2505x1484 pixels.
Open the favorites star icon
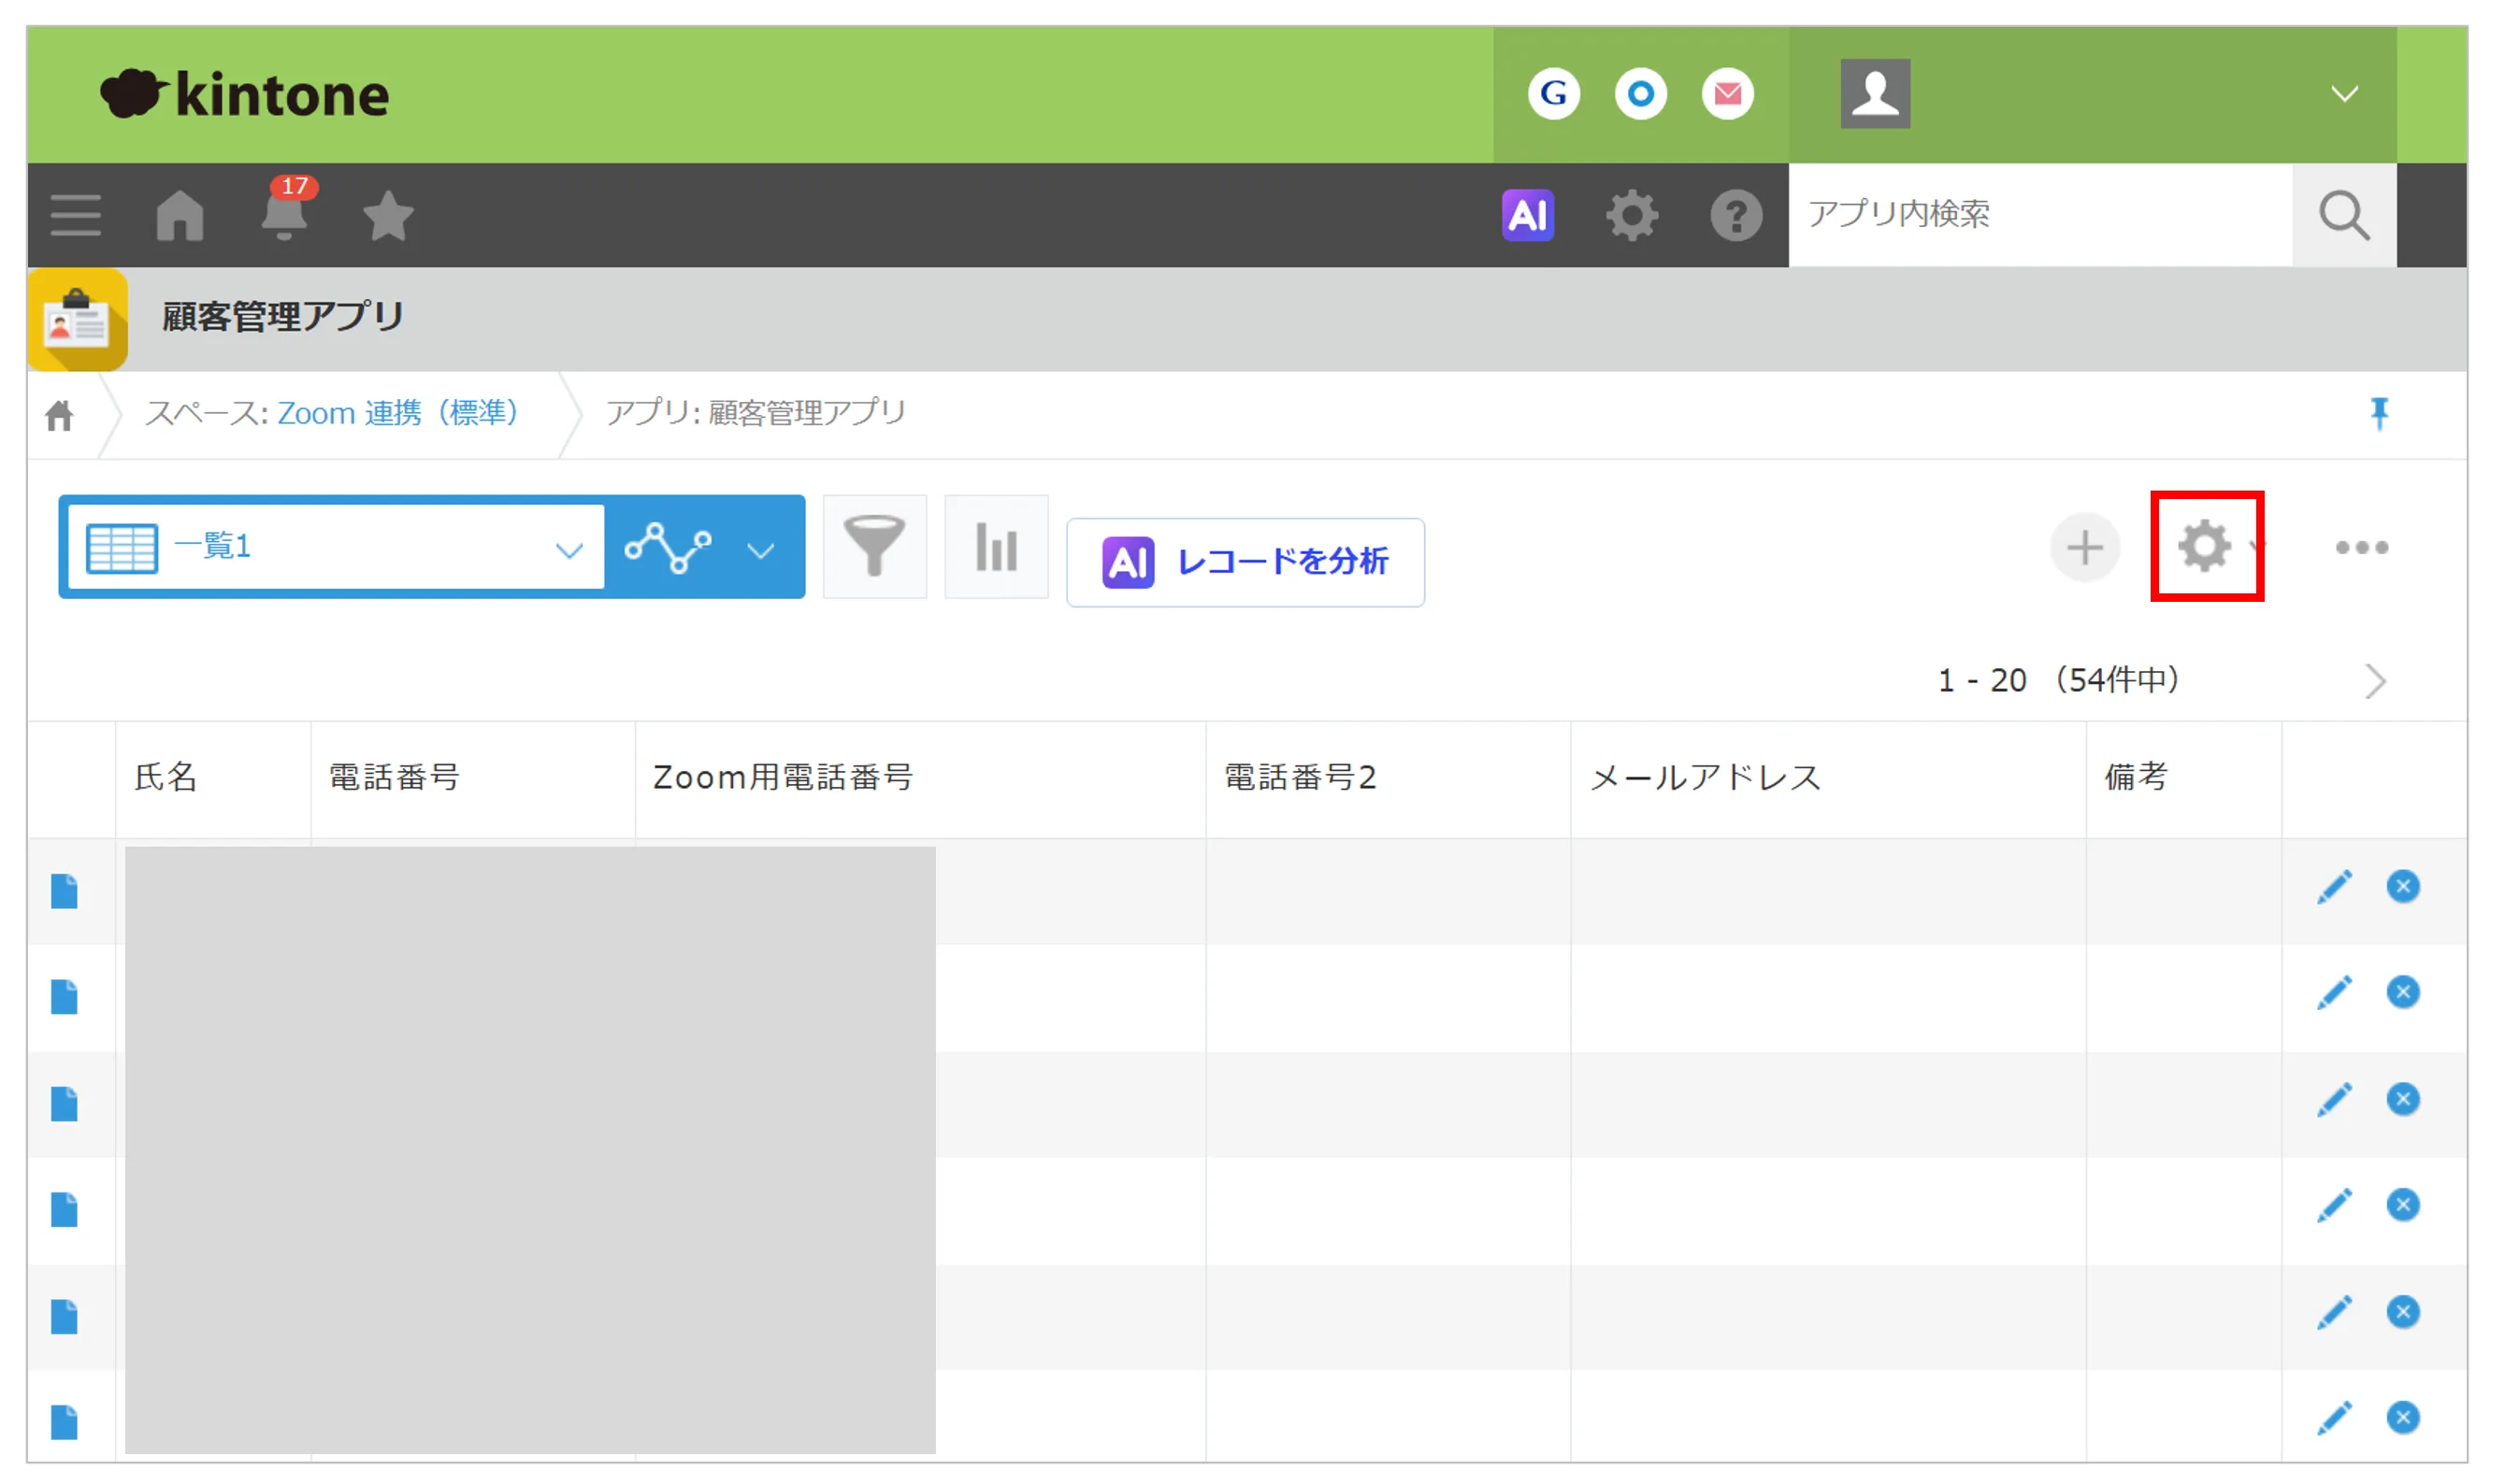(388, 215)
